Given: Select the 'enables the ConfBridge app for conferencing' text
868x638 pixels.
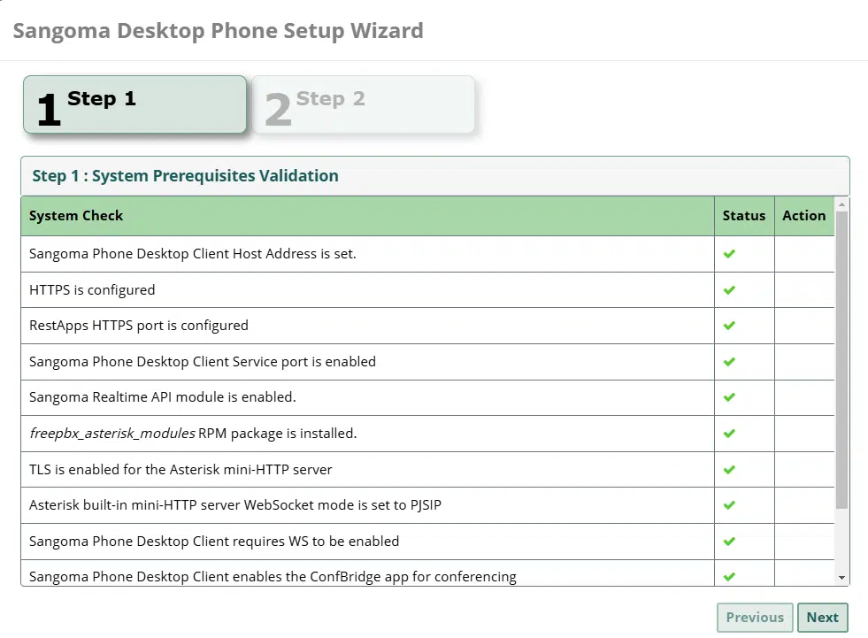Looking at the screenshot, I should tap(374, 577).
